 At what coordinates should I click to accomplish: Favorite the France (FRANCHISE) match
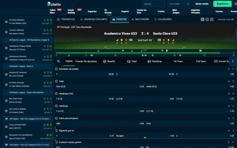[6, 127]
